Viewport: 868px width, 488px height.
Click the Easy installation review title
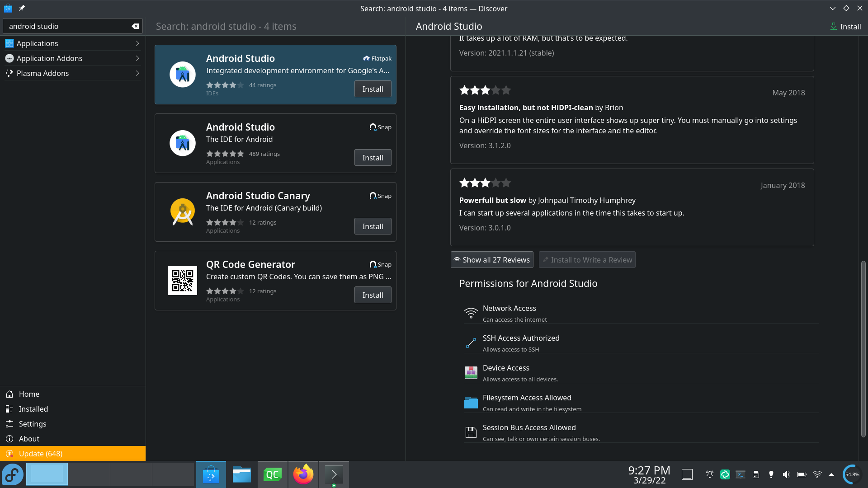point(526,108)
